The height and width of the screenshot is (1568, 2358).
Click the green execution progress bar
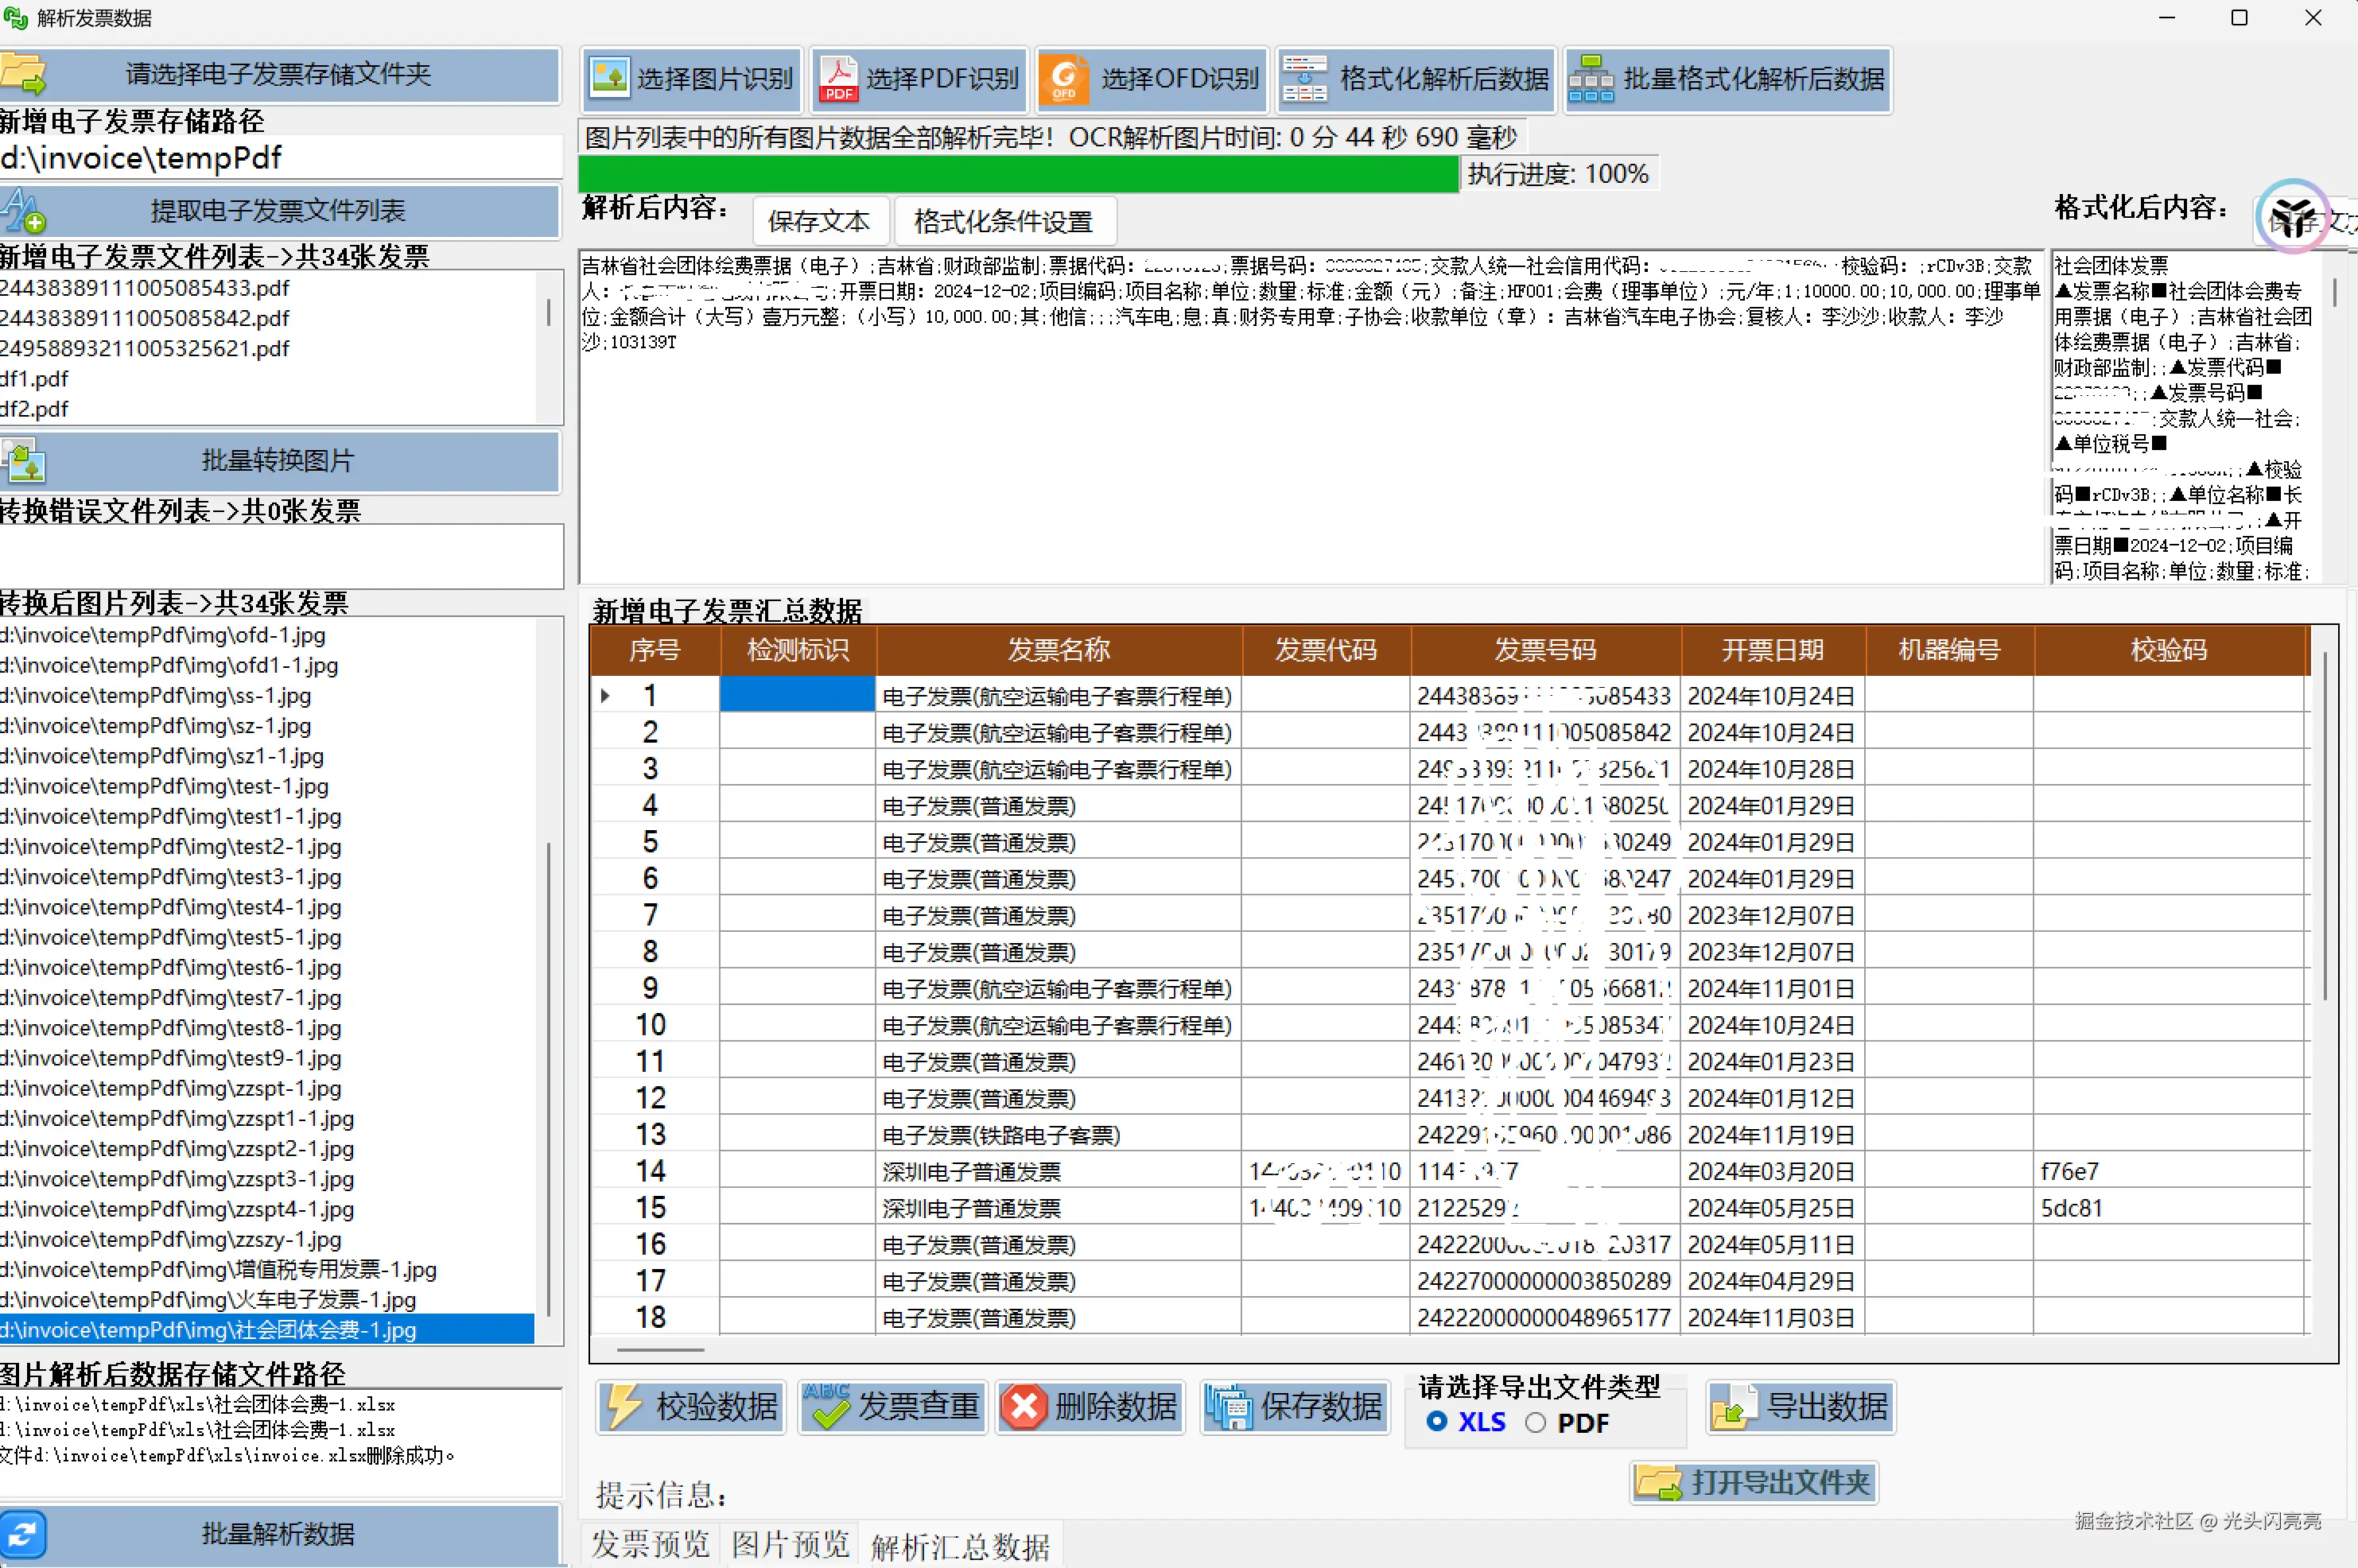pos(1018,174)
